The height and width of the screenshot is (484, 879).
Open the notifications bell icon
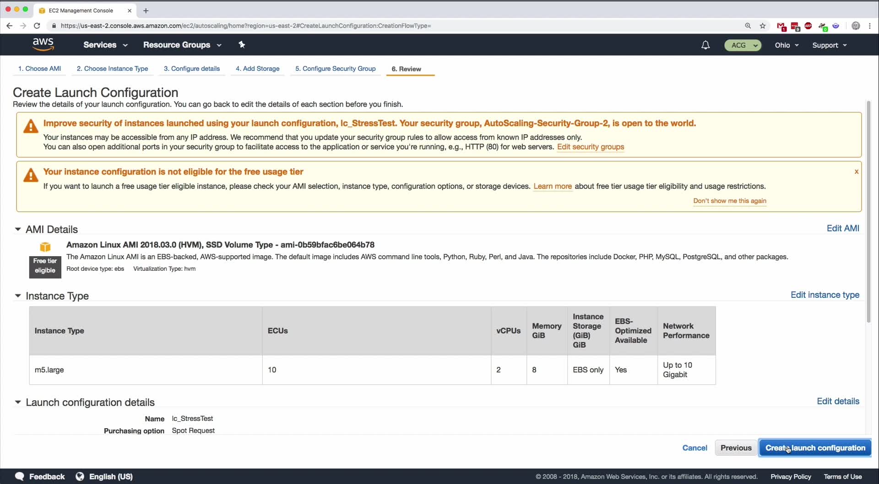point(705,45)
